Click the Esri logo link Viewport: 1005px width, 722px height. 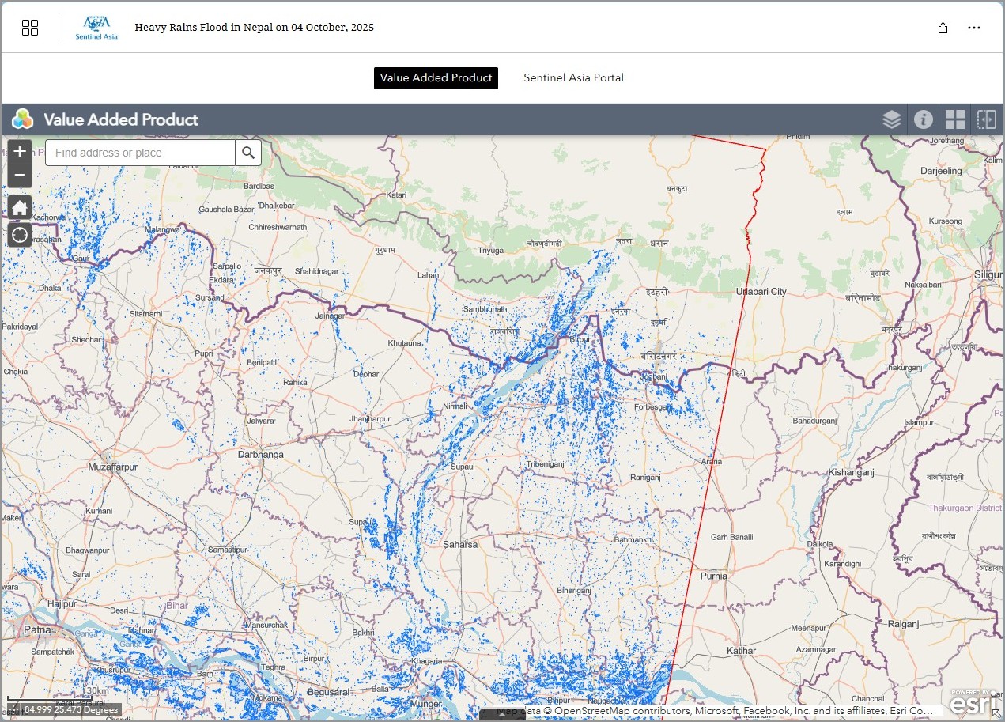[969, 702]
